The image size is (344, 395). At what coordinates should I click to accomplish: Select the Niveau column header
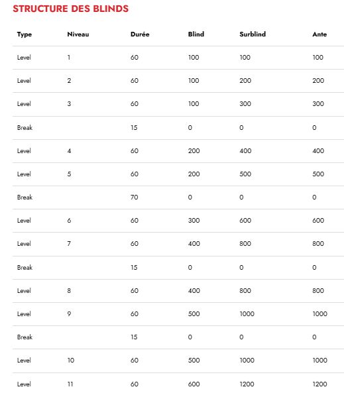tap(78, 34)
